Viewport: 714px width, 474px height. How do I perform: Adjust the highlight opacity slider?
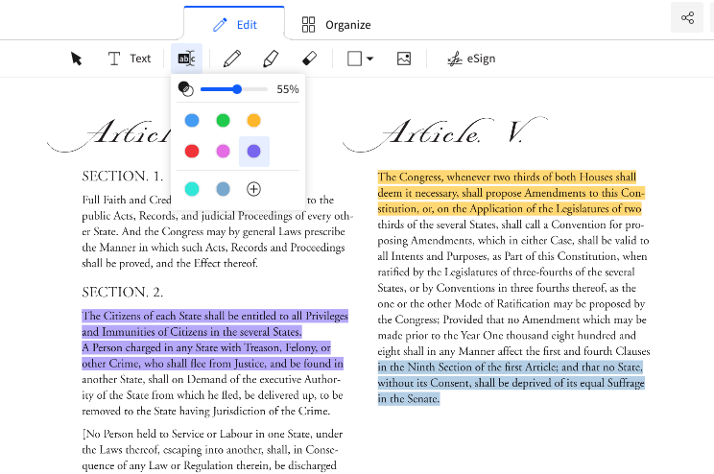pyautogui.click(x=237, y=89)
